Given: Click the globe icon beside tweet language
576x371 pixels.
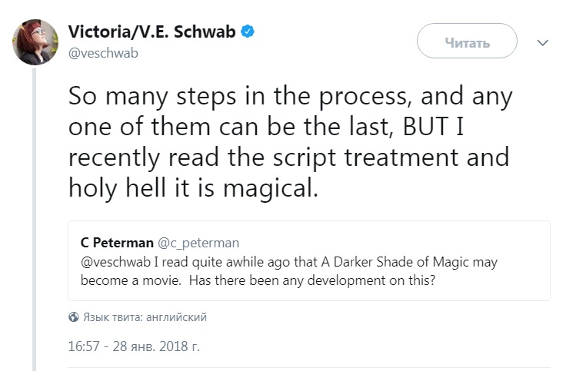Looking at the screenshot, I should (74, 317).
